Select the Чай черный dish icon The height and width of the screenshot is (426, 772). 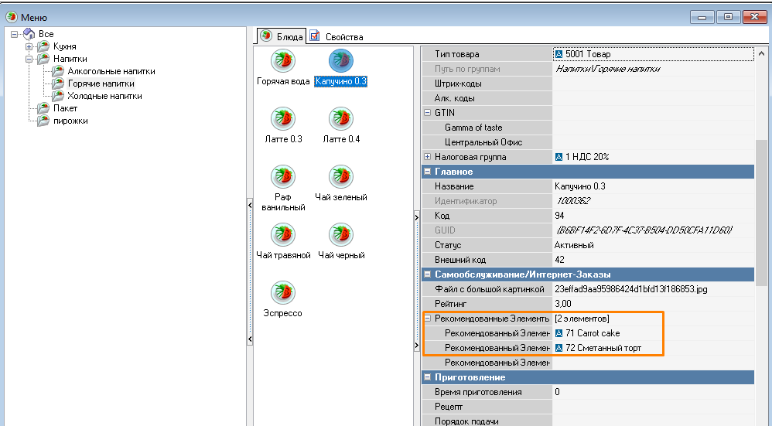point(341,235)
